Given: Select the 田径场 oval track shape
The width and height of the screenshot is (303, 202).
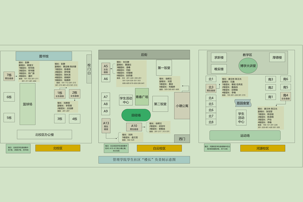Looking at the screenshot, I should click(136, 115).
